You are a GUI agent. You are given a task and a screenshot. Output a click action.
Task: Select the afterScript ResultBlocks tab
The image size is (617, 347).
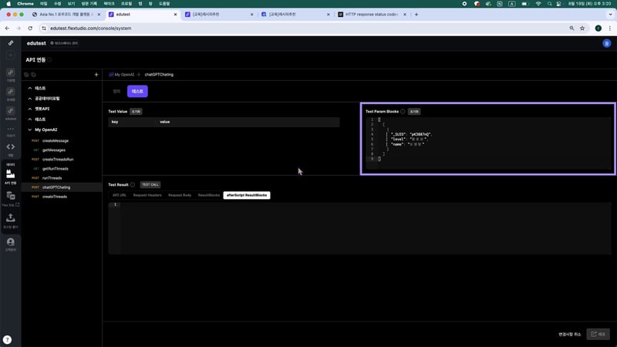tap(247, 195)
